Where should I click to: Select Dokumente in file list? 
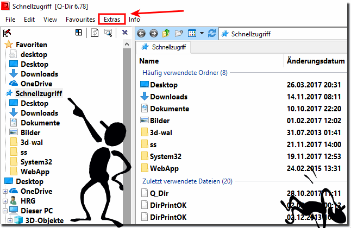pos(170,109)
